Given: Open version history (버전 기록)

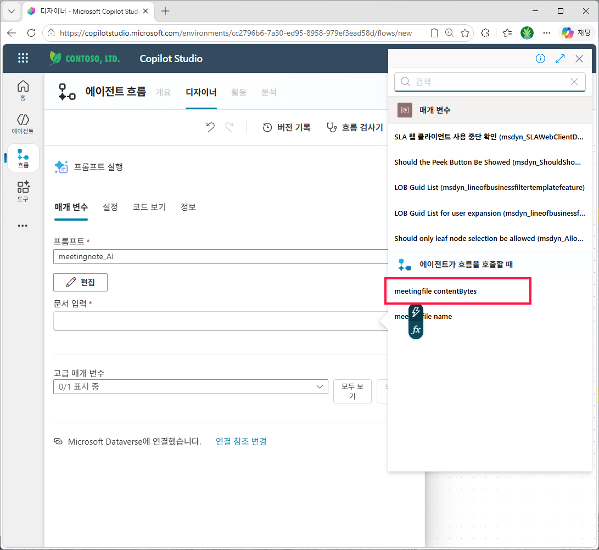Looking at the screenshot, I should 287,127.
